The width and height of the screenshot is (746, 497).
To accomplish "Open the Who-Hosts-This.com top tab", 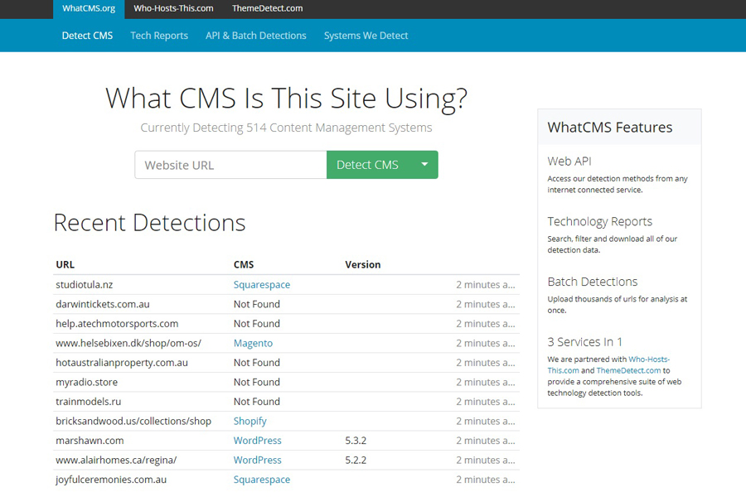I will pos(173,8).
